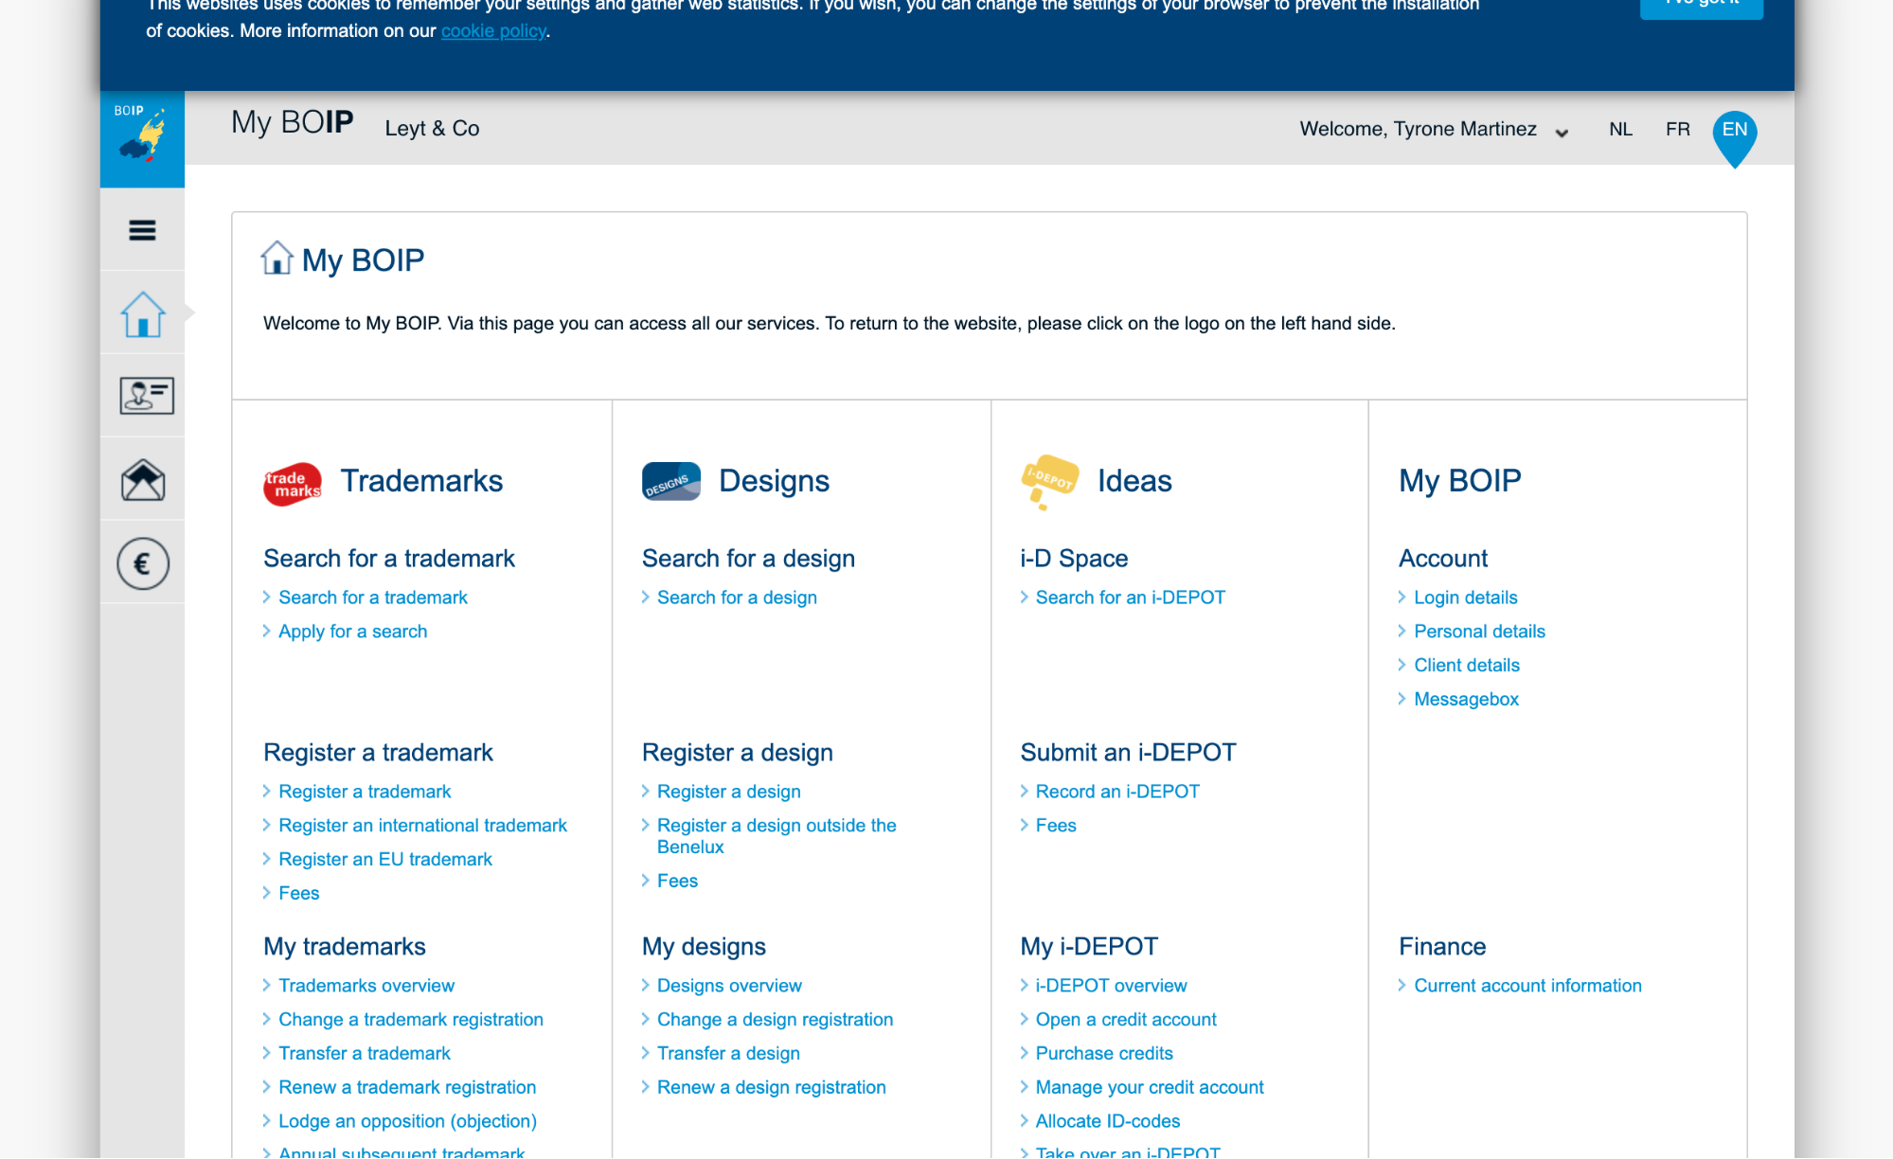The width and height of the screenshot is (1893, 1159).
Task: Open Current account information link
Action: coord(1527,986)
